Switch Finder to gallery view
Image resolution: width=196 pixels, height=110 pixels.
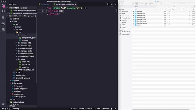click(x=142, y=4)
